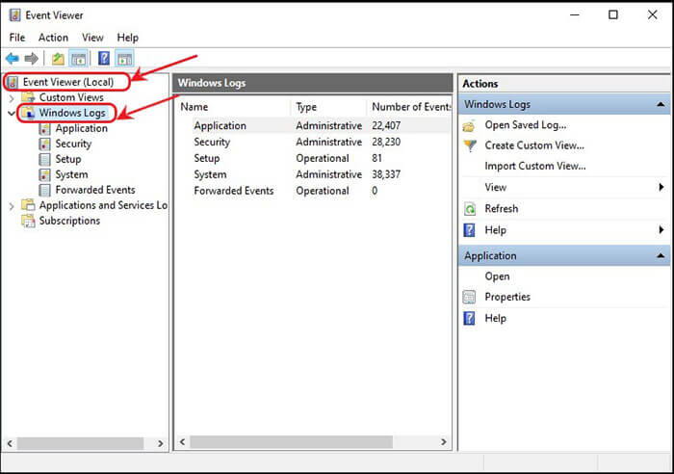The width and height of the screenshot is (674, 474).
Task: Select the Setup row in the logs list
Action: click(x=314, y=158)
